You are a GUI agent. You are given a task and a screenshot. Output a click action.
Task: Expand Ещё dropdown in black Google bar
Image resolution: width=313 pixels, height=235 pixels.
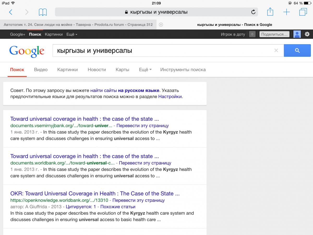click(72, 34)
